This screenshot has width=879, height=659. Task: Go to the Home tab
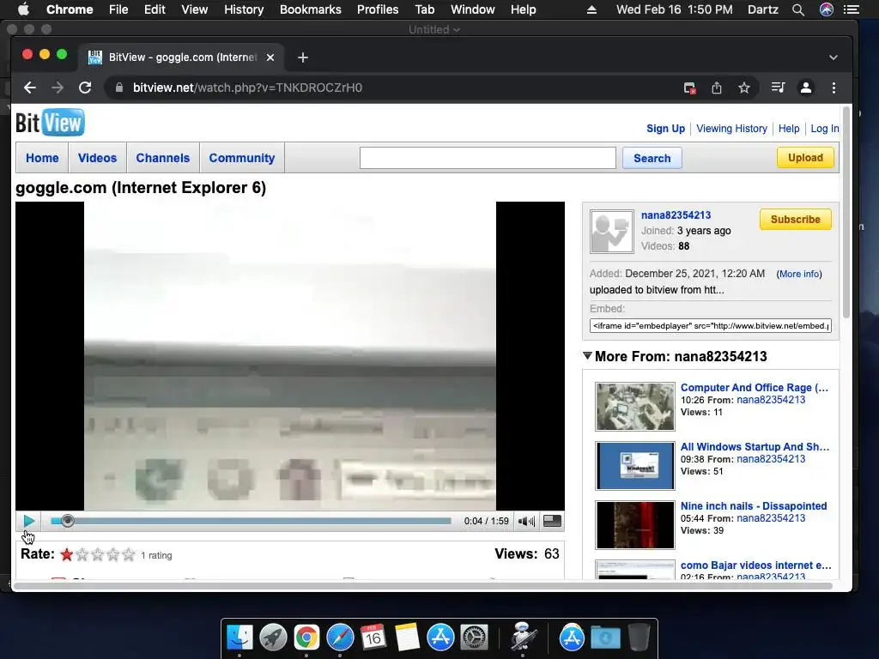pos(42,158)
